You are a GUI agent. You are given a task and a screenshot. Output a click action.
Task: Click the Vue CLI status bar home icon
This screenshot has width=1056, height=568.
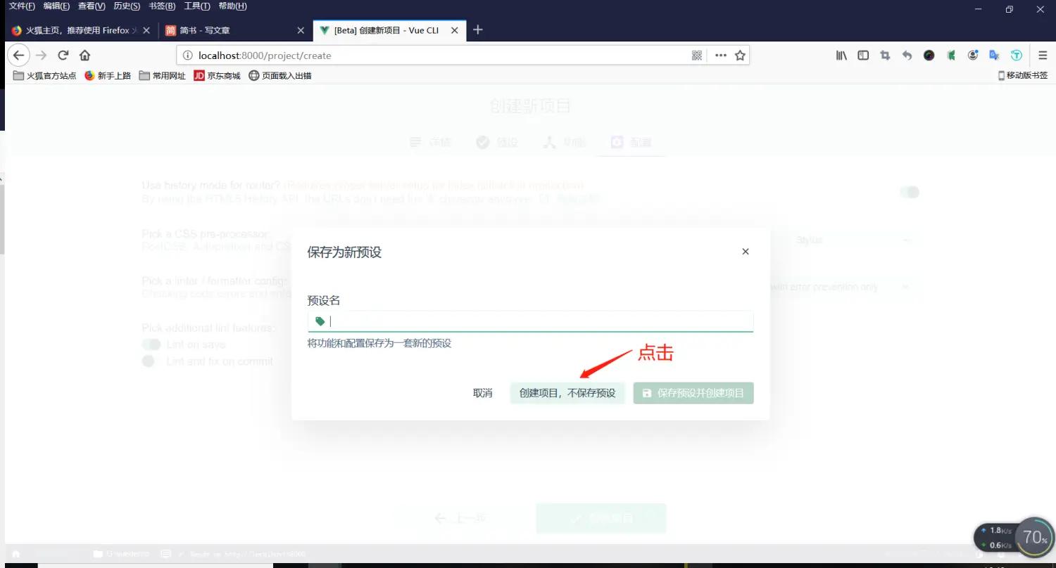point(15,554)
